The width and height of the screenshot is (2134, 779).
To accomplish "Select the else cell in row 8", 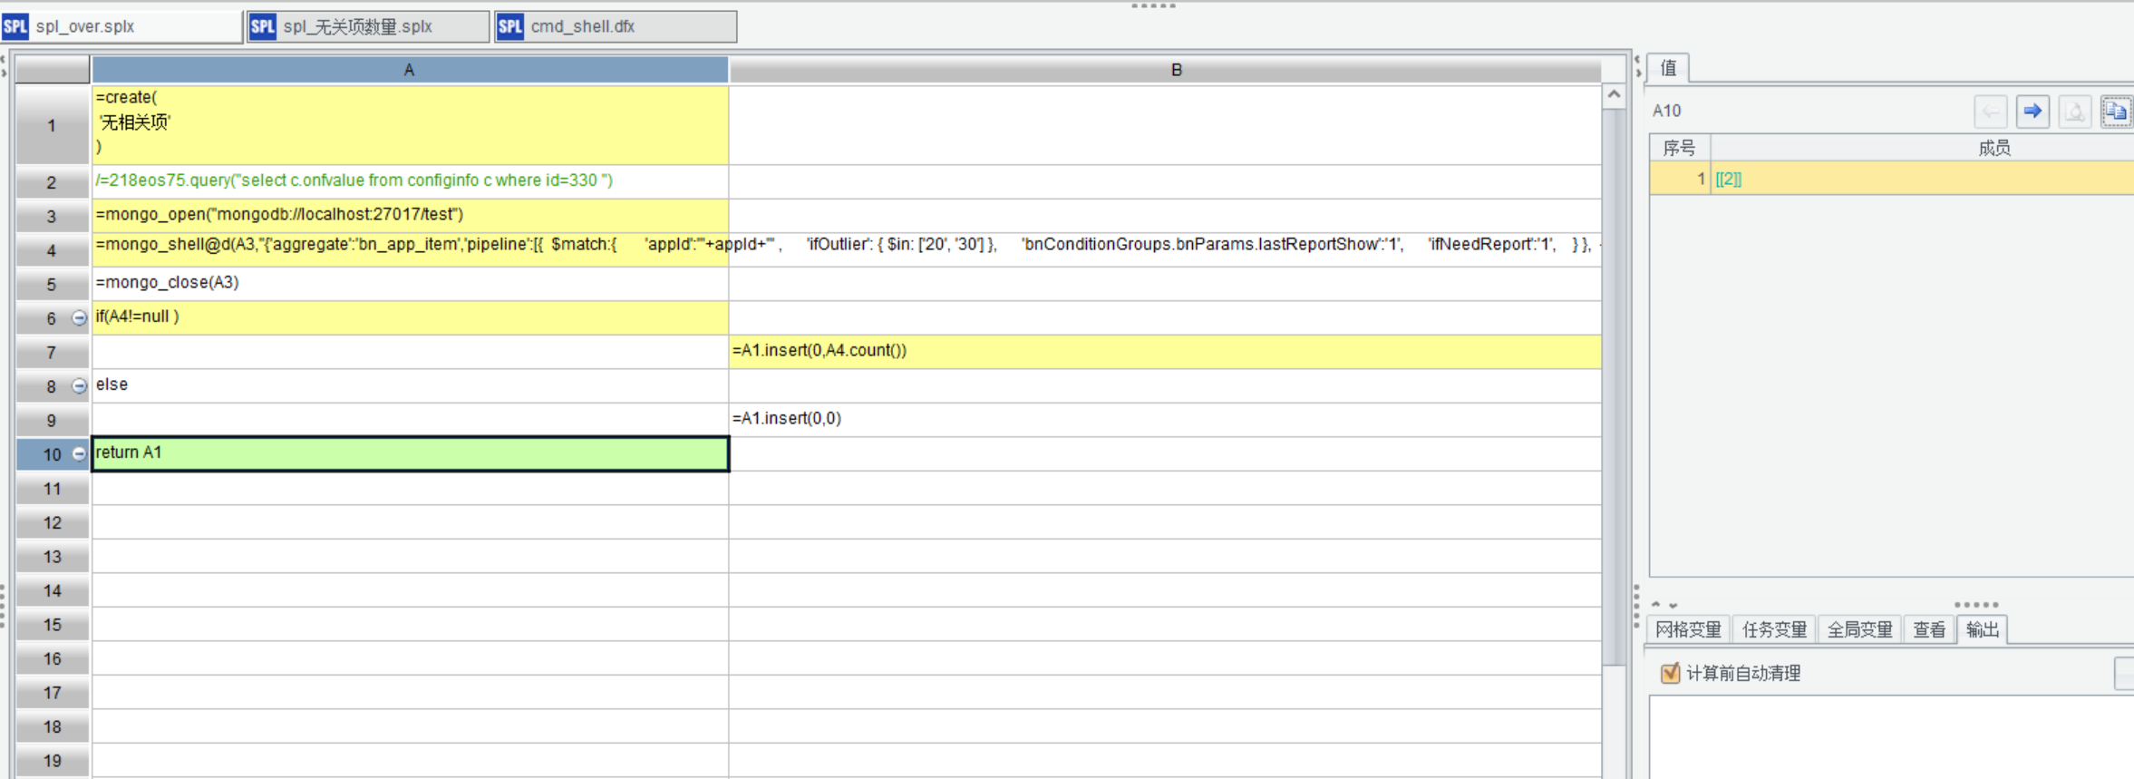I will point(410,385).
